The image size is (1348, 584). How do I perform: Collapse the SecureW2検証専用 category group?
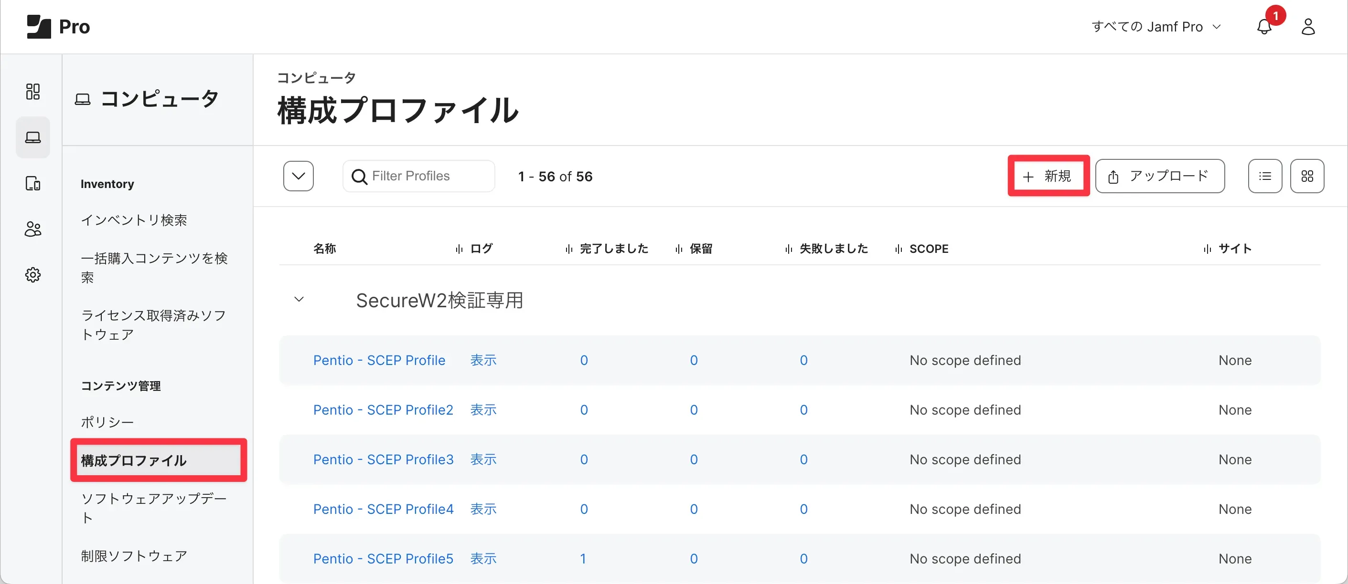tap(299, 300)
